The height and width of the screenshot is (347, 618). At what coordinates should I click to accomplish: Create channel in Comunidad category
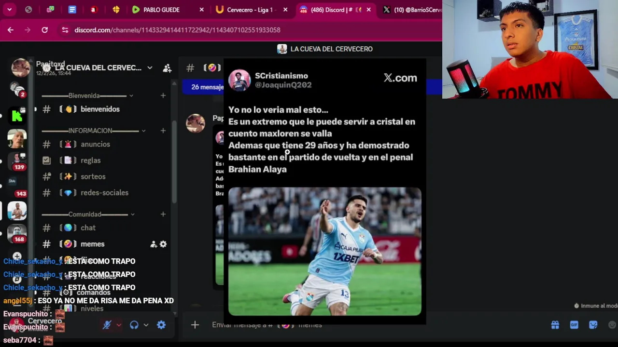click(x=163, y=214)
